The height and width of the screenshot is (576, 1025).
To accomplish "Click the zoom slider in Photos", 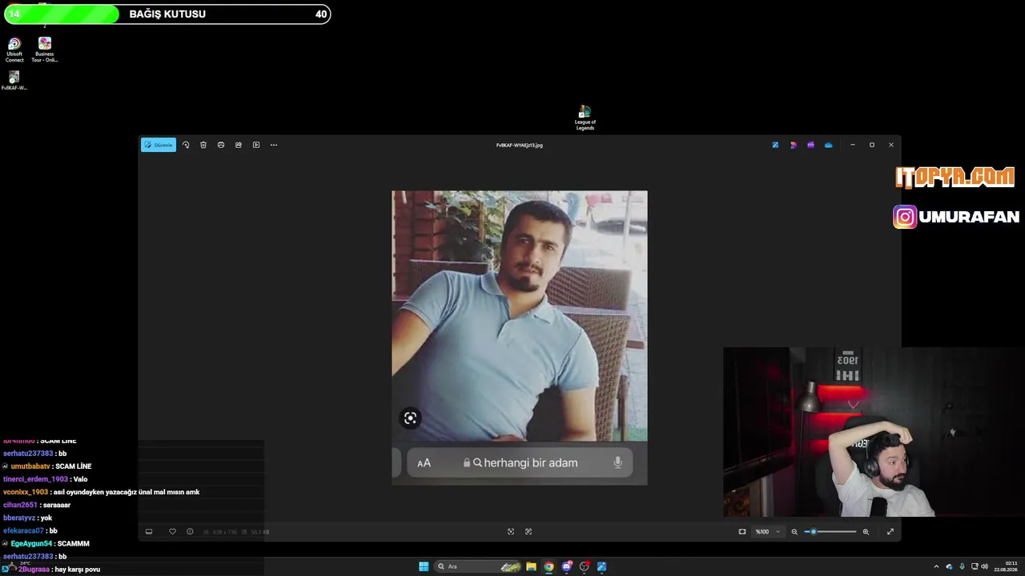I will pos(830,531).
